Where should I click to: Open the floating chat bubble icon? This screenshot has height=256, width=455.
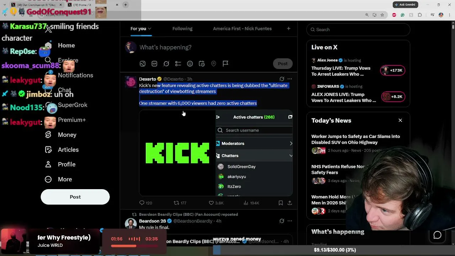tap(437, 235)
